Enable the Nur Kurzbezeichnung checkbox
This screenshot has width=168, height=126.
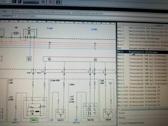120,123
